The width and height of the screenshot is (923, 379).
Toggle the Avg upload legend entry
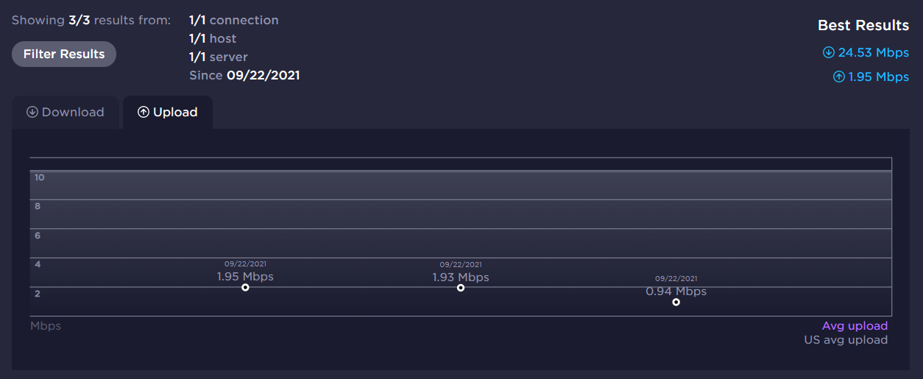(855, 326)
